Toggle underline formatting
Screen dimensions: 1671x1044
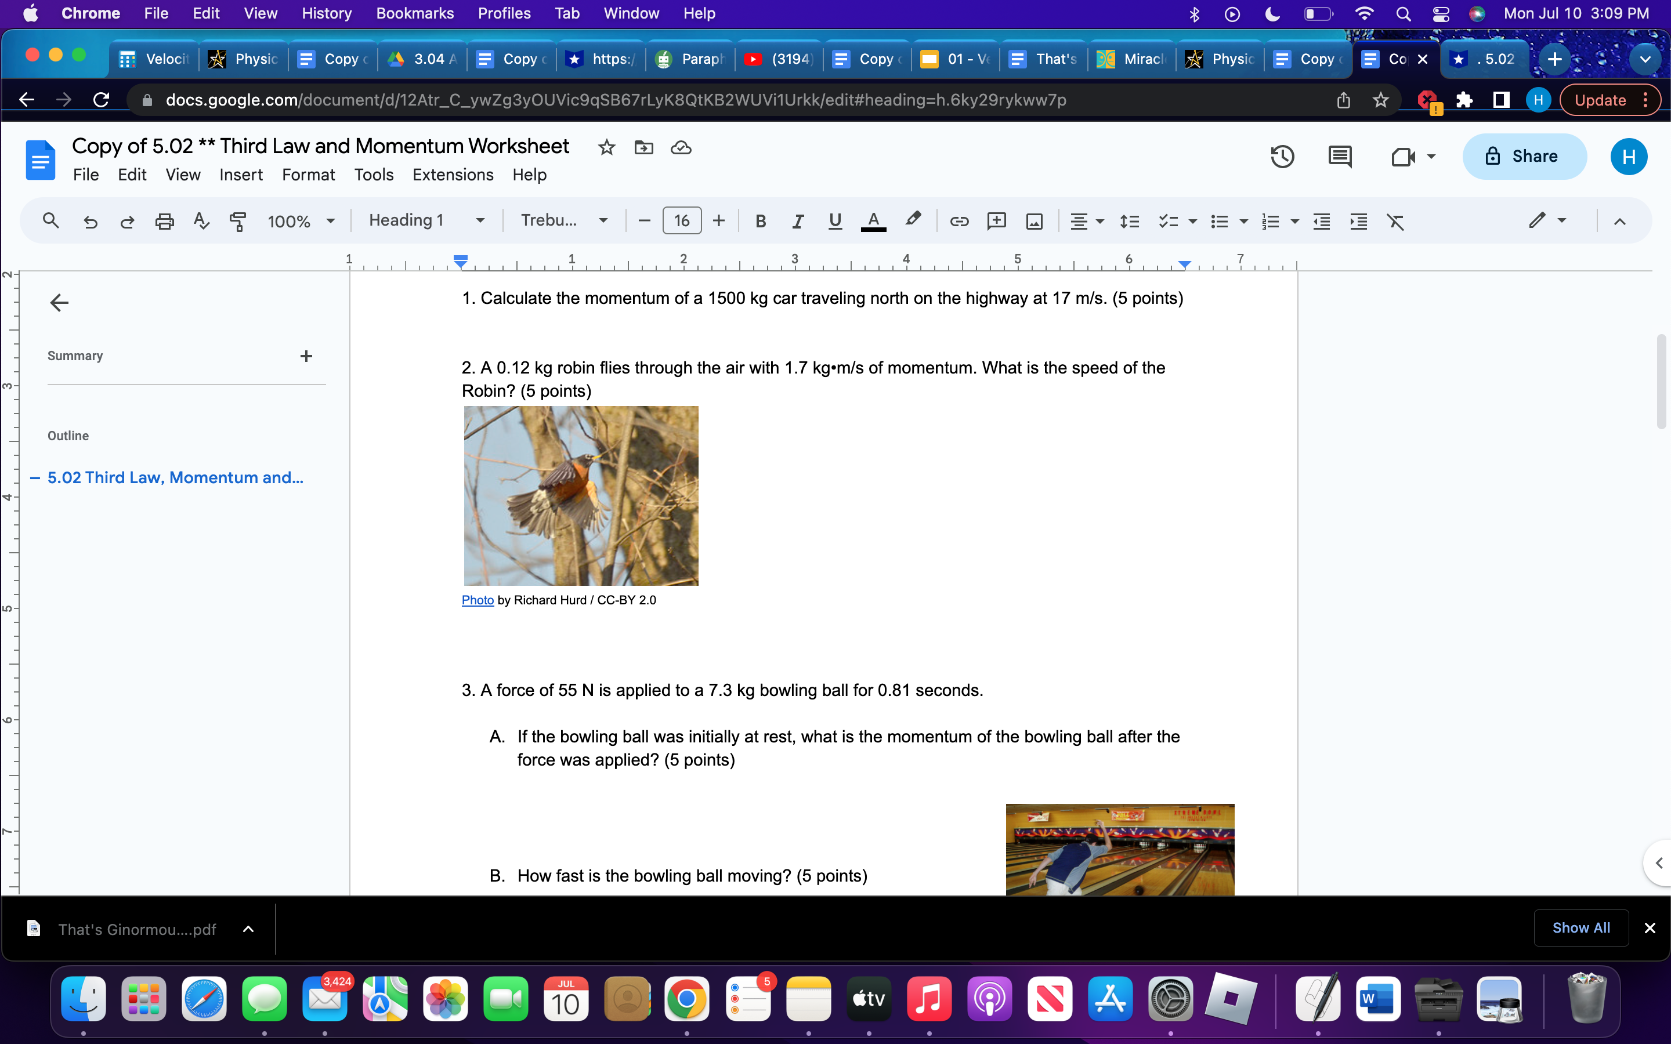pyautogui.click(x=834, y=222)
